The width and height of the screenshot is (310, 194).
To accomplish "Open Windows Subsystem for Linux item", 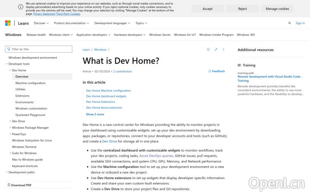I will click(x=32, y=140).
